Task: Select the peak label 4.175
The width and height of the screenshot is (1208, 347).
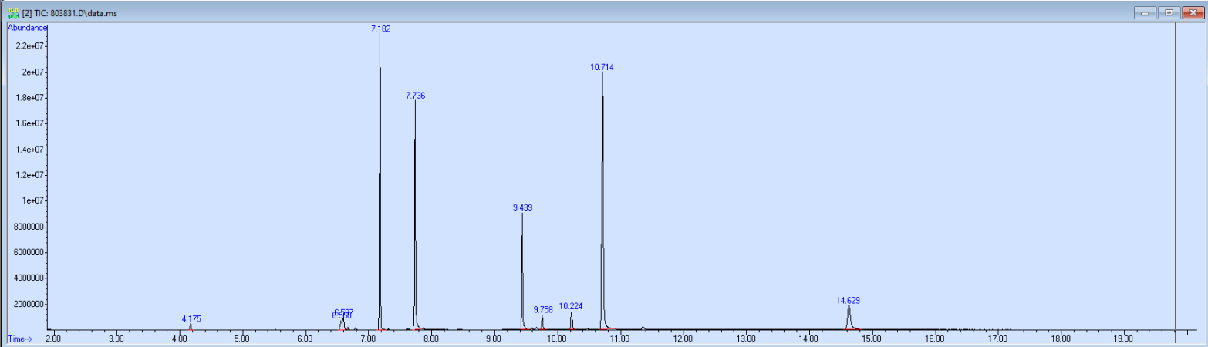Action: point(191,318)
